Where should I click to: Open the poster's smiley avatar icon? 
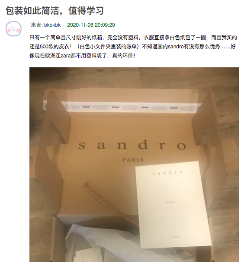pyautogui.click(x=13, y=29)
